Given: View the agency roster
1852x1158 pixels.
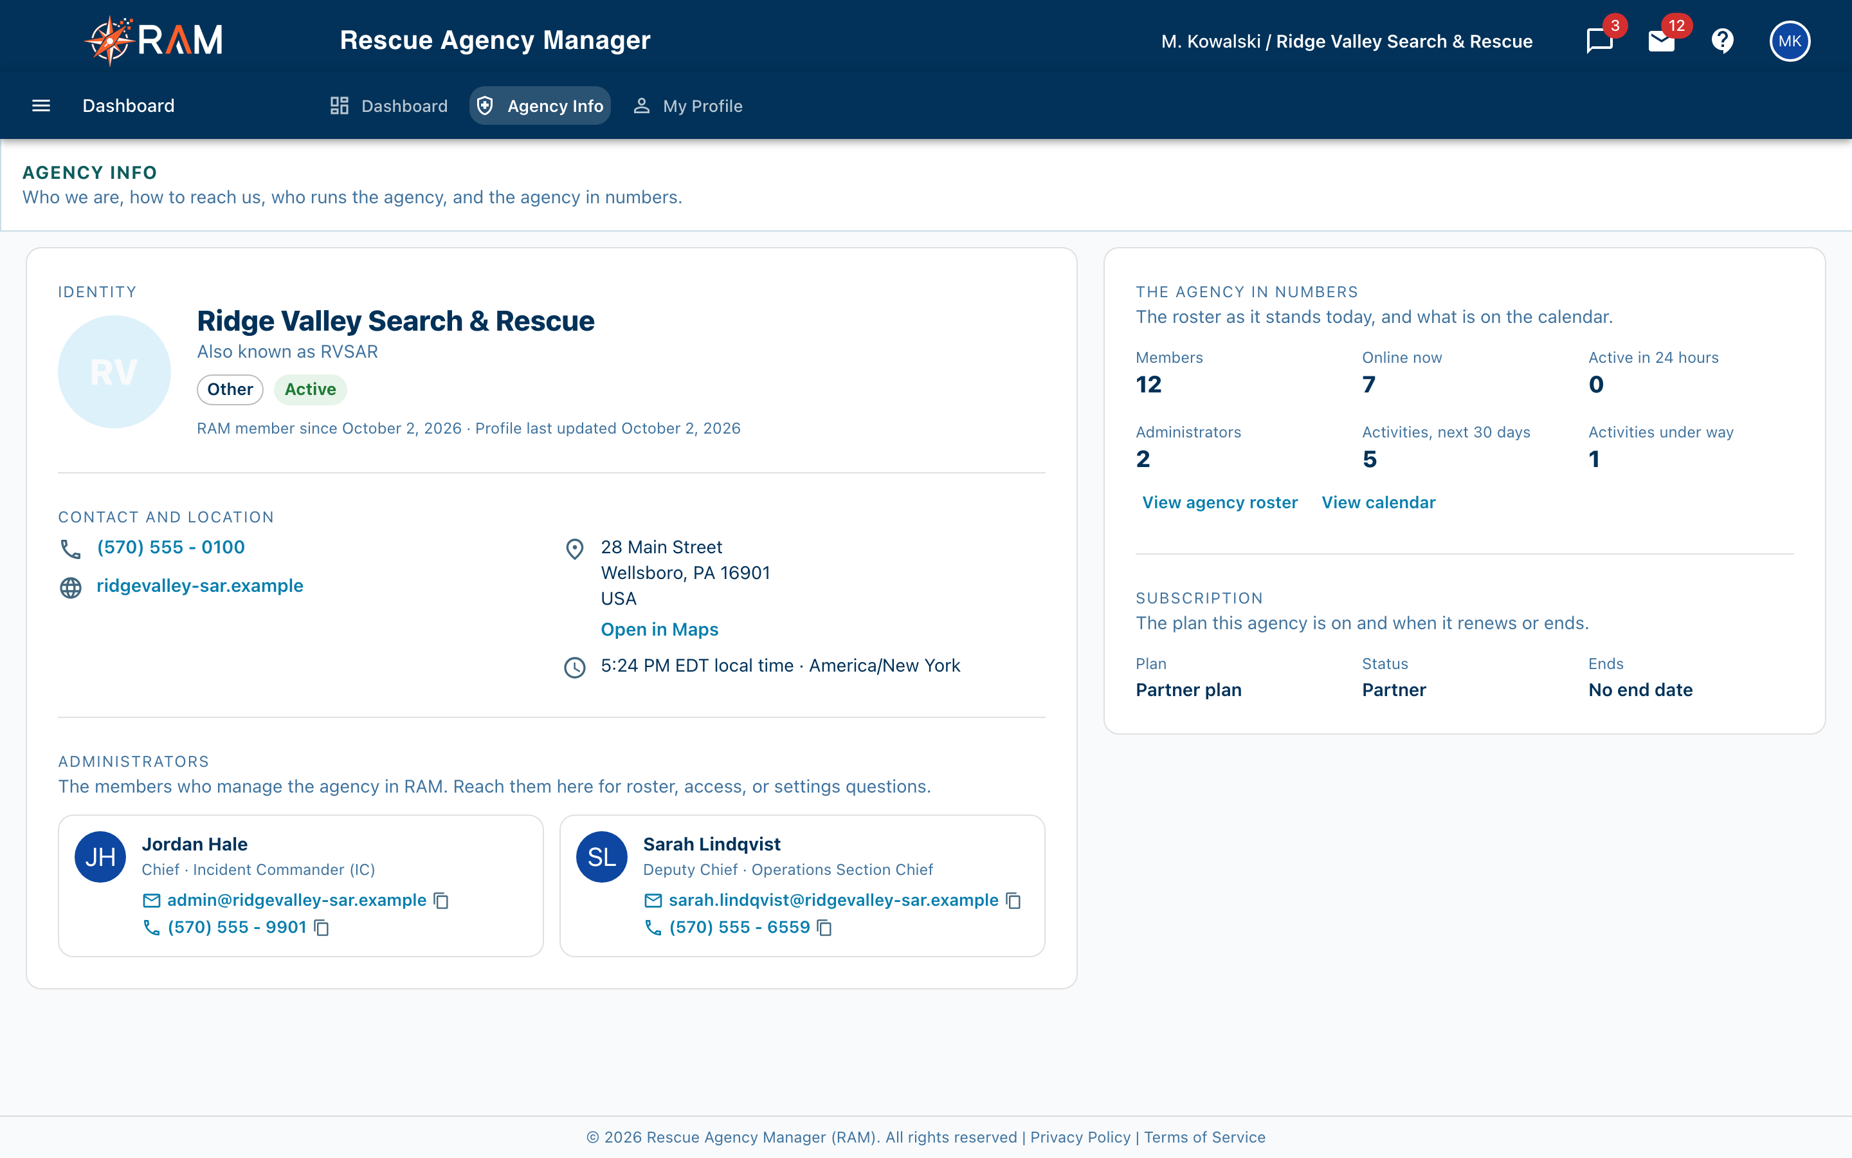Looking at the screenshot, I should point(1220,502).
